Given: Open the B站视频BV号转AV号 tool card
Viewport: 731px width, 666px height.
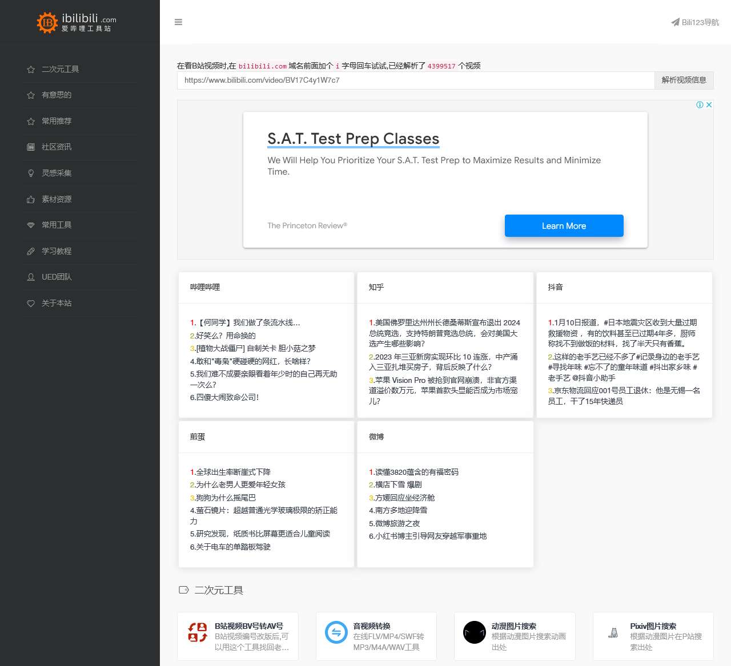Looking at the screenshot, I should pyautogui.click(x=238, y=636).
